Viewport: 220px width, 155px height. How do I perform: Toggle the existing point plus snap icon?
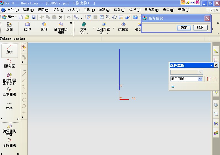coord(24,112)
